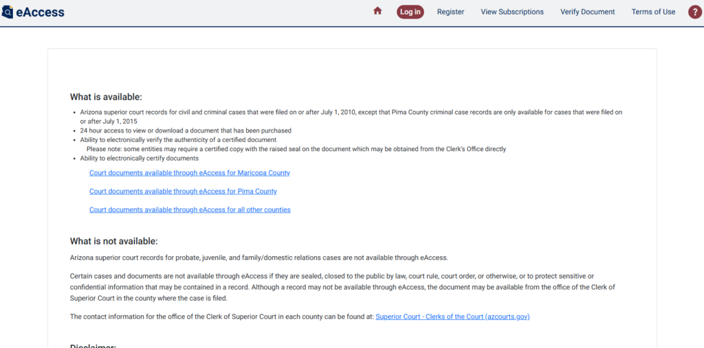This screenshot has width=704, height=348.
Task: Click the partially visible Disclaimer heading
Action: [93, 345]
